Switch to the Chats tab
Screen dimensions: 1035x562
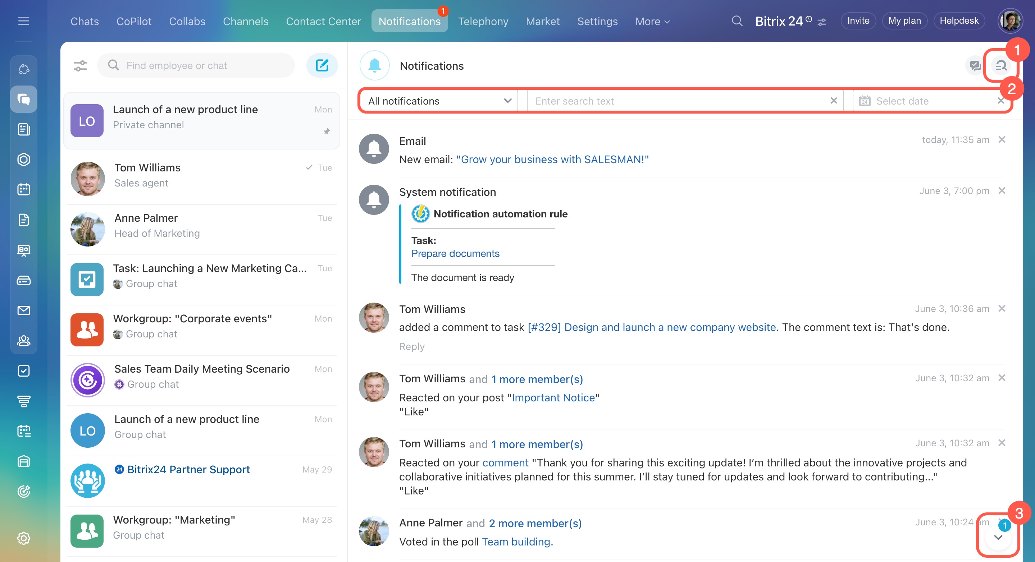tap(85, 21)
